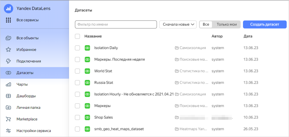Open Marketplace from sidebar
The height and width of the screenshot is (137, 289).
(27, 119)
